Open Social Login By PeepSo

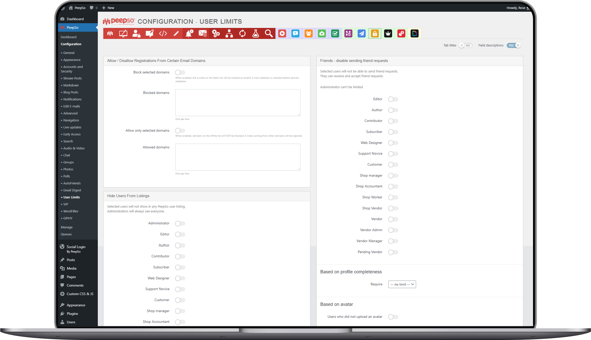tap(76, 249)
